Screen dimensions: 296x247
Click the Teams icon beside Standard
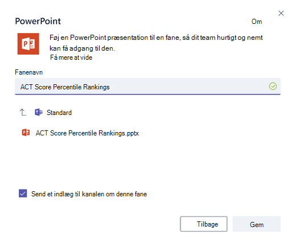tap(39, 112)
